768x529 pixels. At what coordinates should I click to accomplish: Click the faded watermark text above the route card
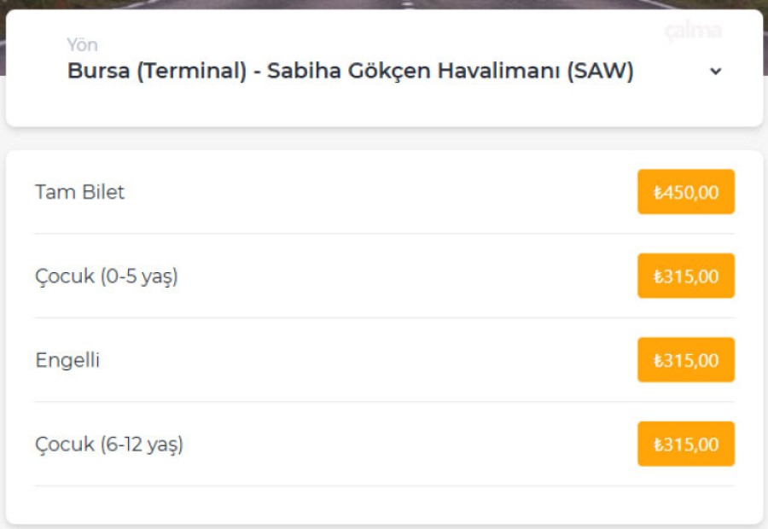(693, 31)
